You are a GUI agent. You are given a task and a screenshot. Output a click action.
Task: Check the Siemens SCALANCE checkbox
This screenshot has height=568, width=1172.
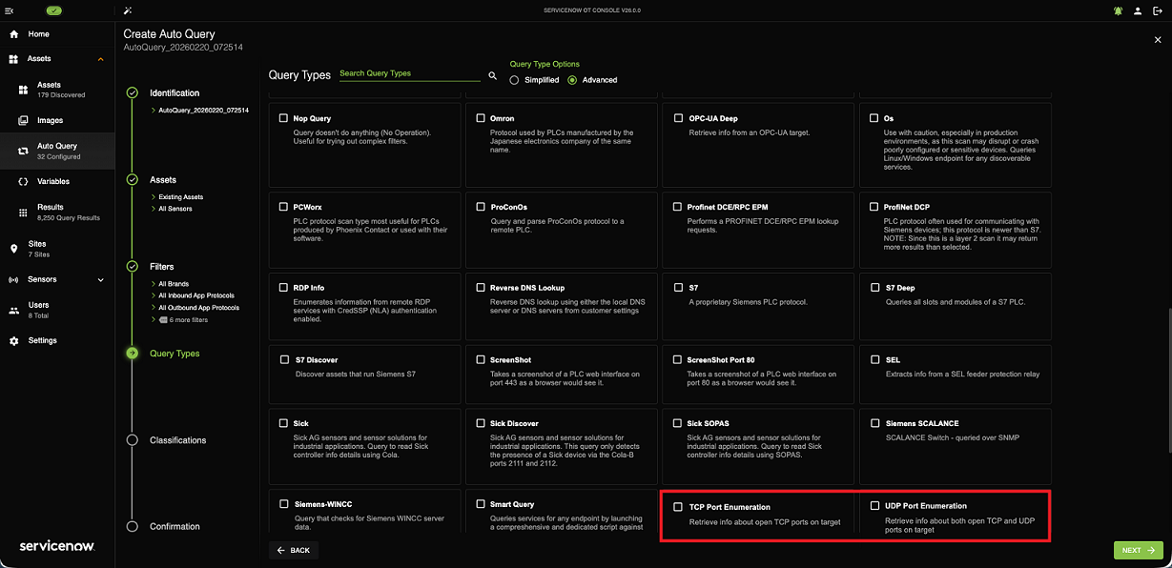pos(874,423)
